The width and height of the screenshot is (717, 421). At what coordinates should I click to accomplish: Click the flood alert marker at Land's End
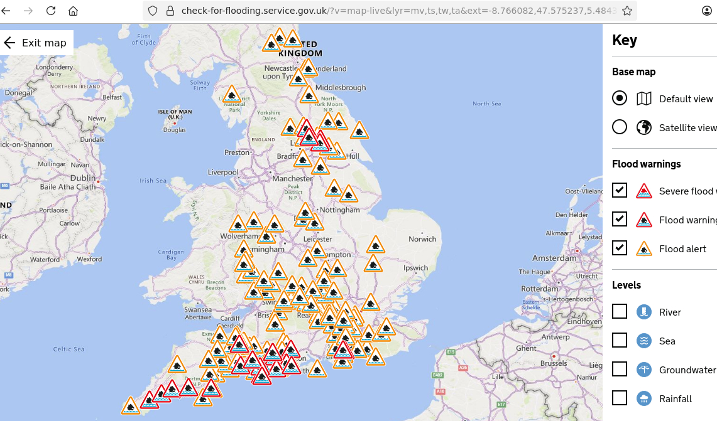click(x=131, y=407)
